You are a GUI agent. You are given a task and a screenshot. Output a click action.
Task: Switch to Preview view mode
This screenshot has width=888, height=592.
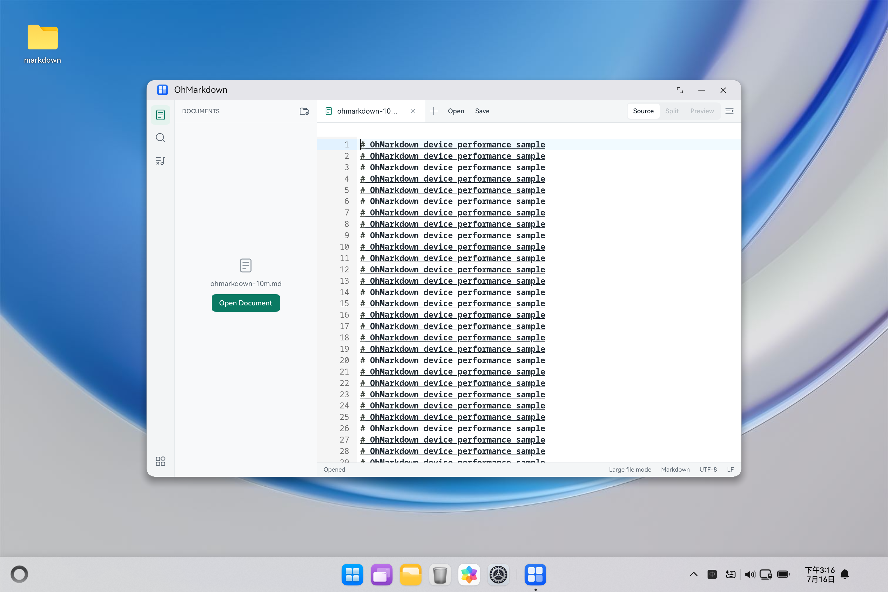(702, 111)
